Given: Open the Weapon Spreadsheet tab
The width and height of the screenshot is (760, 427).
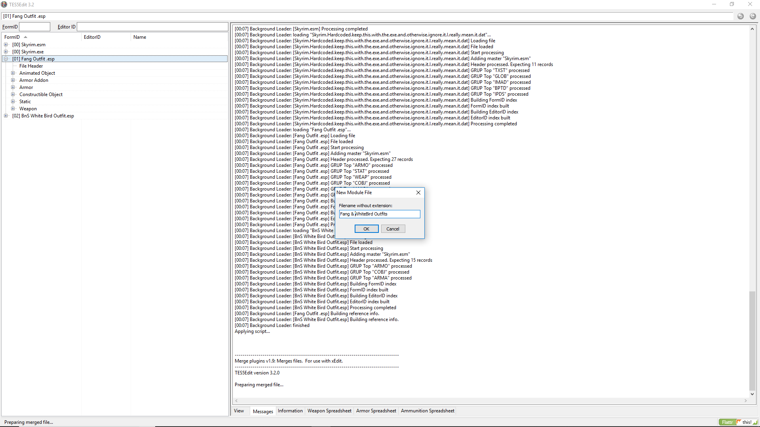Looking at the screenshot, I should pyautogui.click(x=329, y=411).
